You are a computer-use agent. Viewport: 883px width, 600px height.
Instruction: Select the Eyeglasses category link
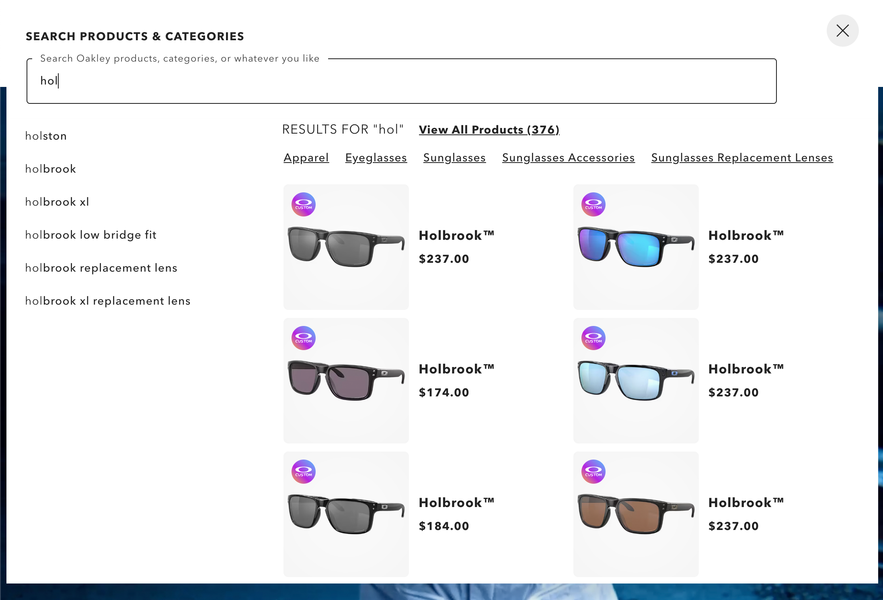(376, 158)
